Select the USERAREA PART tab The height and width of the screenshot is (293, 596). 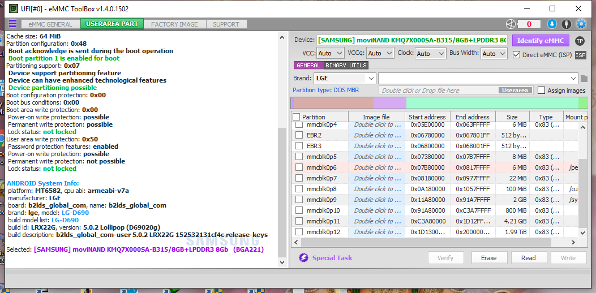point(112,24)
